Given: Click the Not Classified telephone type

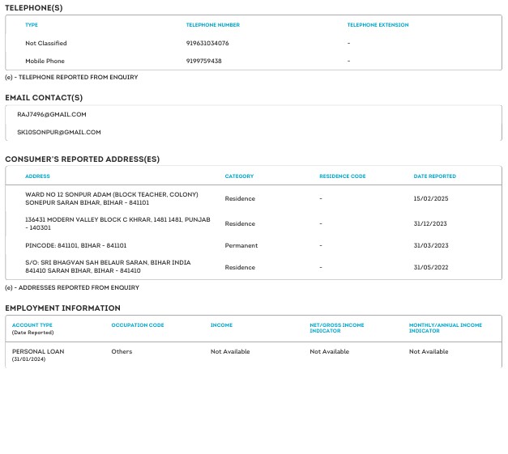Looking at the screenshot, I should (46, 43).
